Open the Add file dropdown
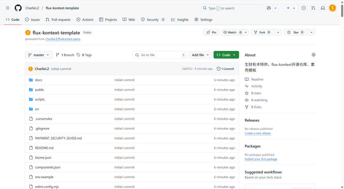Image resolution: width=344 pixels, height=189 pixels. (200, 55)
